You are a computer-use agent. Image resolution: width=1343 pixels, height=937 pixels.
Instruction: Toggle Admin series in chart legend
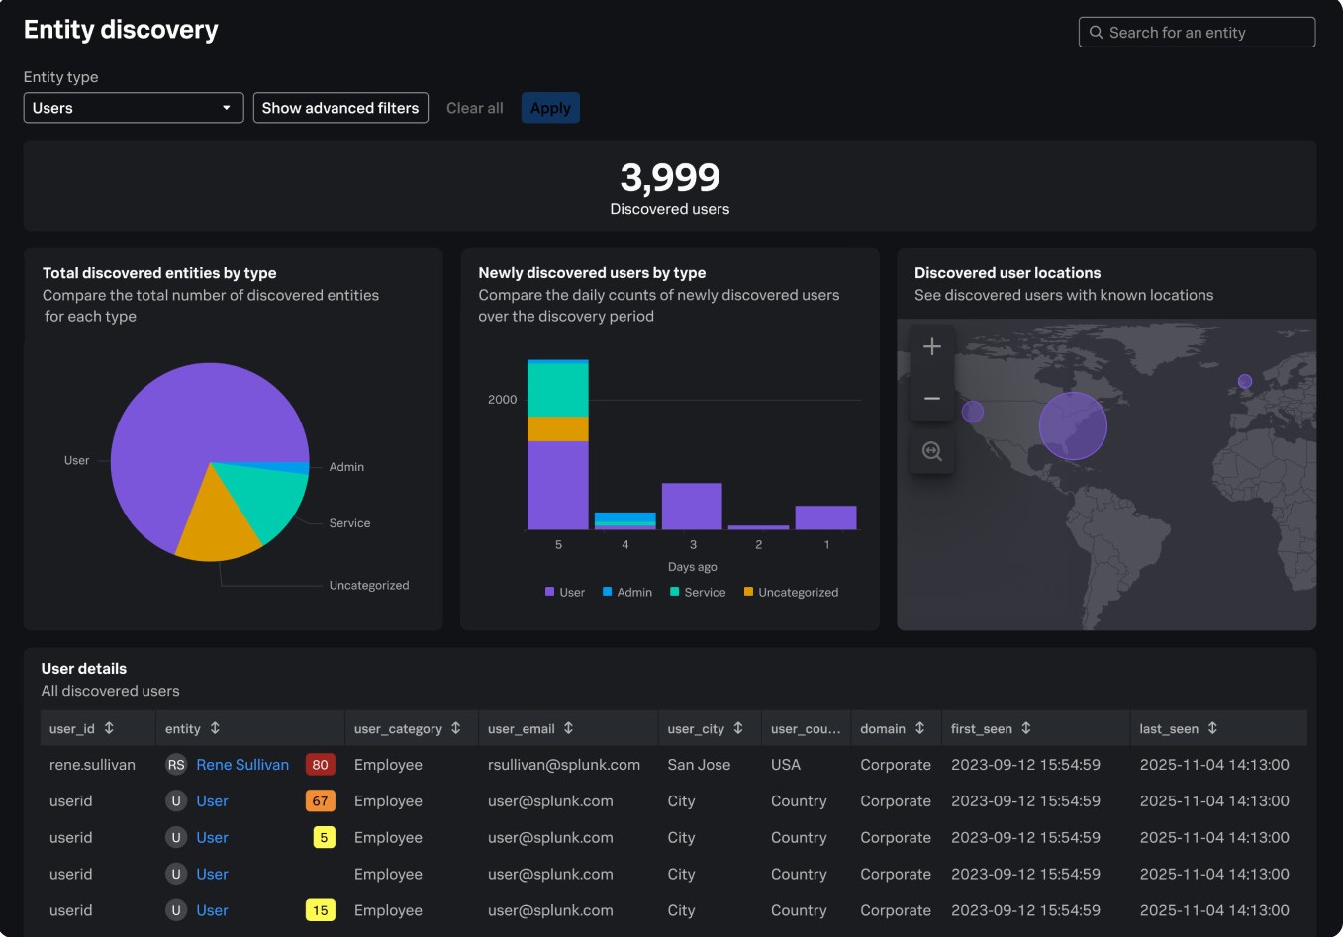point(626,592)
